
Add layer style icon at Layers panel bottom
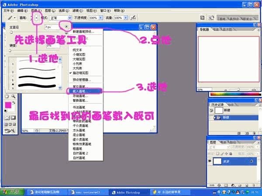[219, 185]
